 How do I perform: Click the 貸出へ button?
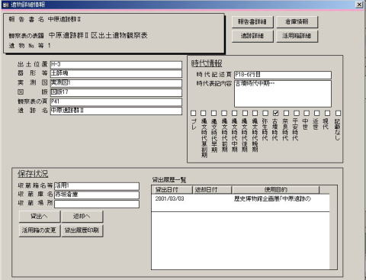40,217
